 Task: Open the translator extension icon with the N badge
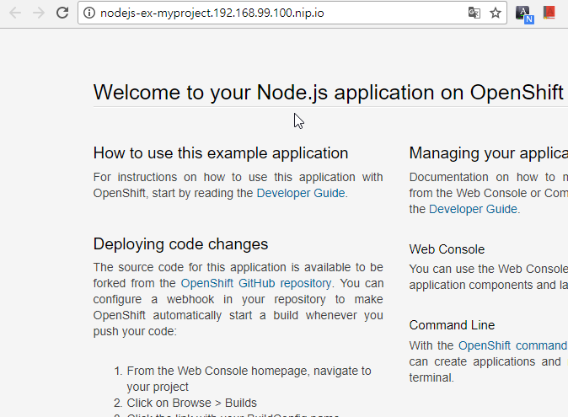(x=524, y=14)
